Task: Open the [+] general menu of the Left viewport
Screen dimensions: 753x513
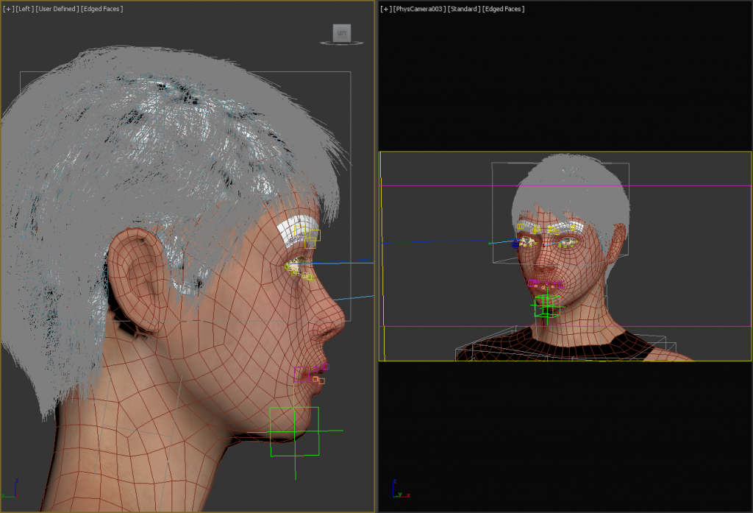Action: [x=8, y=8]
